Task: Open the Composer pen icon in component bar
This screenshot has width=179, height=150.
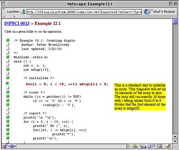Action: point(168,146)
